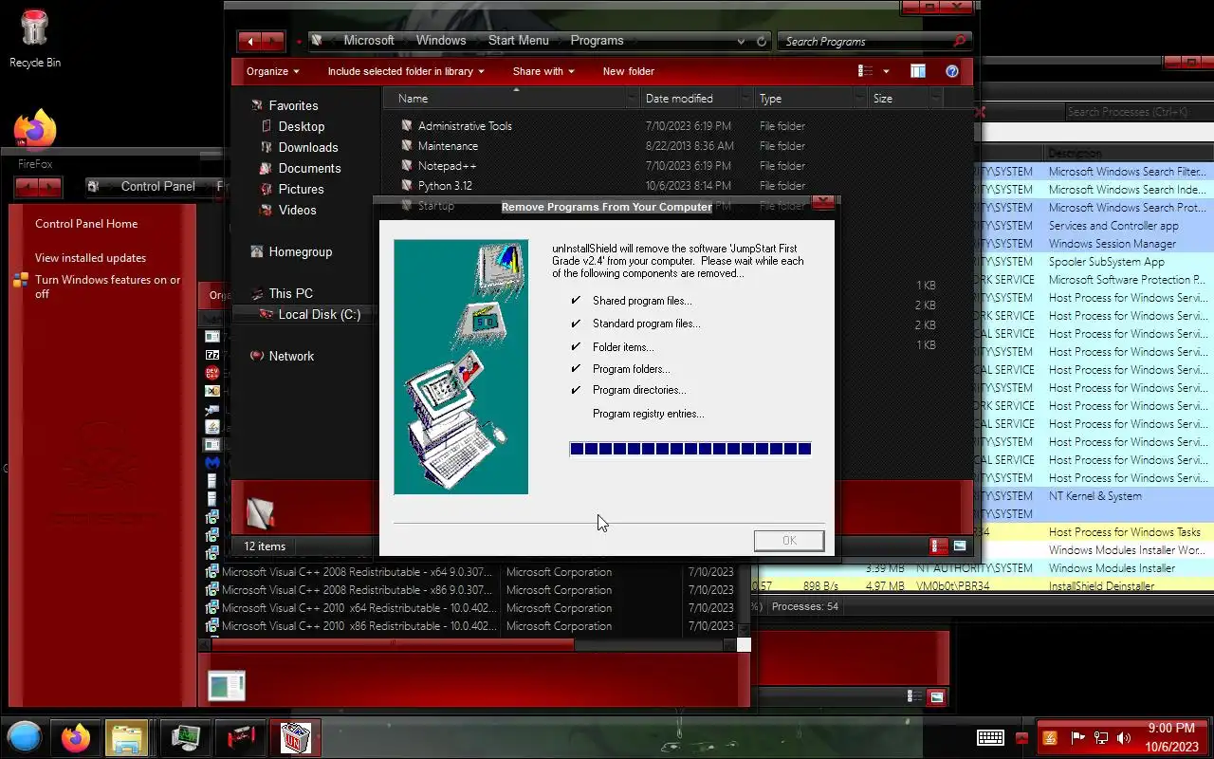This screenshot has width=1214, height=759.
Task: Open Downloads in navigation pane
Action: [x=308, y=147]
